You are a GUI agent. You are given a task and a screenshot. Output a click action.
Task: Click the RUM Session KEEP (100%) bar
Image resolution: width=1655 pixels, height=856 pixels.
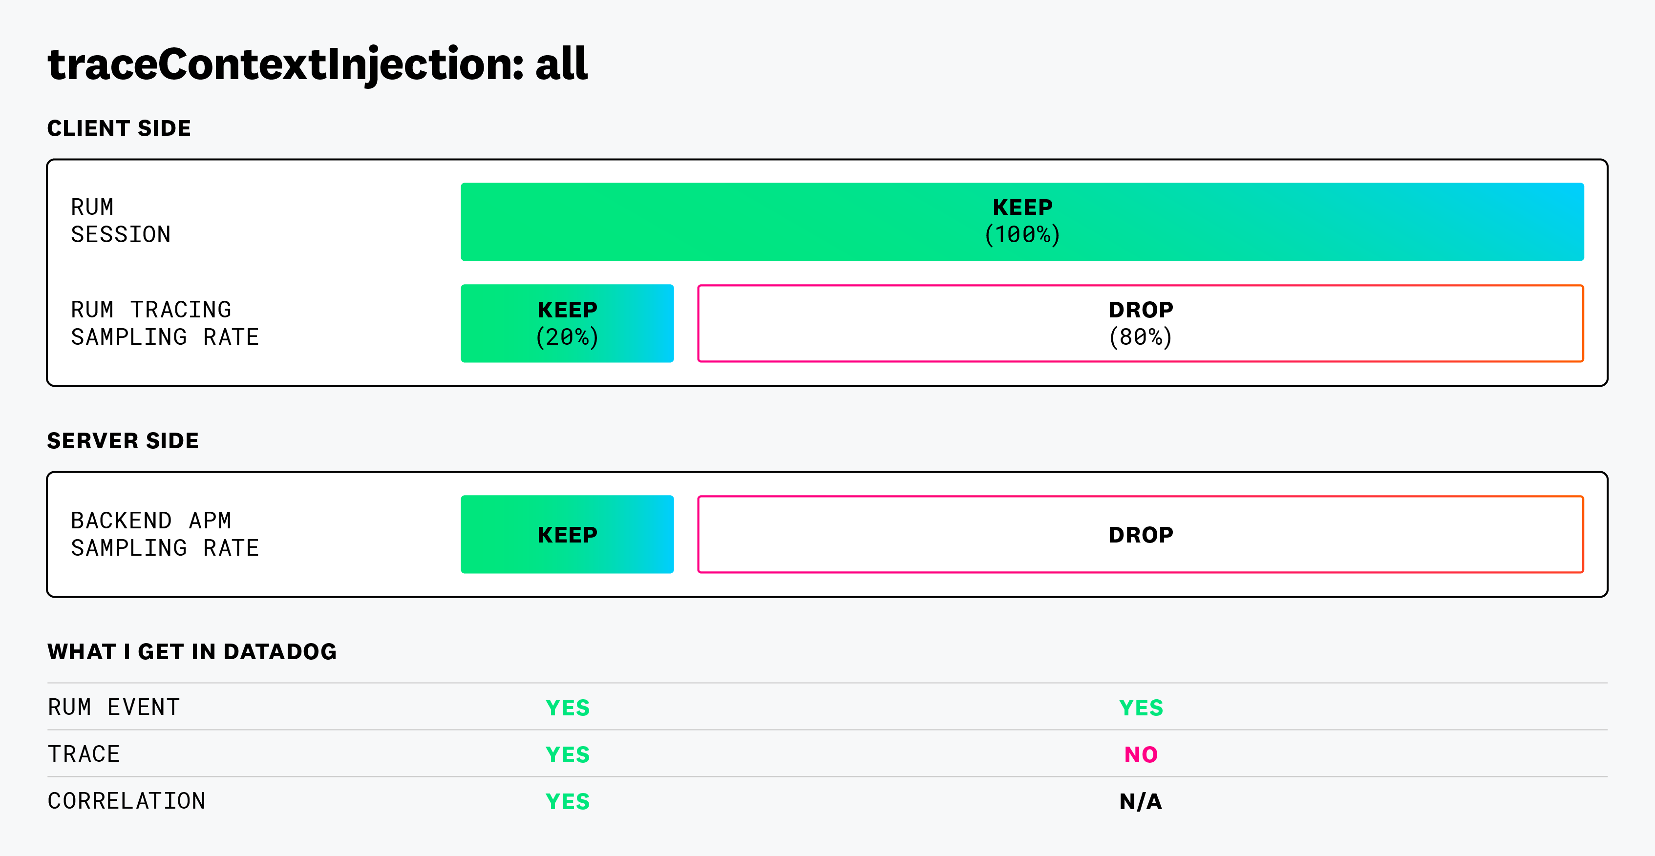pyautogui.click(x=1022, y=222)
